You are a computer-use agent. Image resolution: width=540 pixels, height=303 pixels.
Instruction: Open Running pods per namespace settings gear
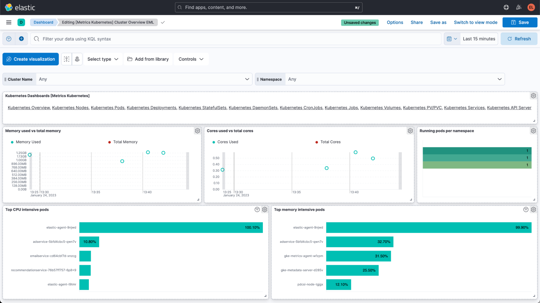[x=533, y=131]
